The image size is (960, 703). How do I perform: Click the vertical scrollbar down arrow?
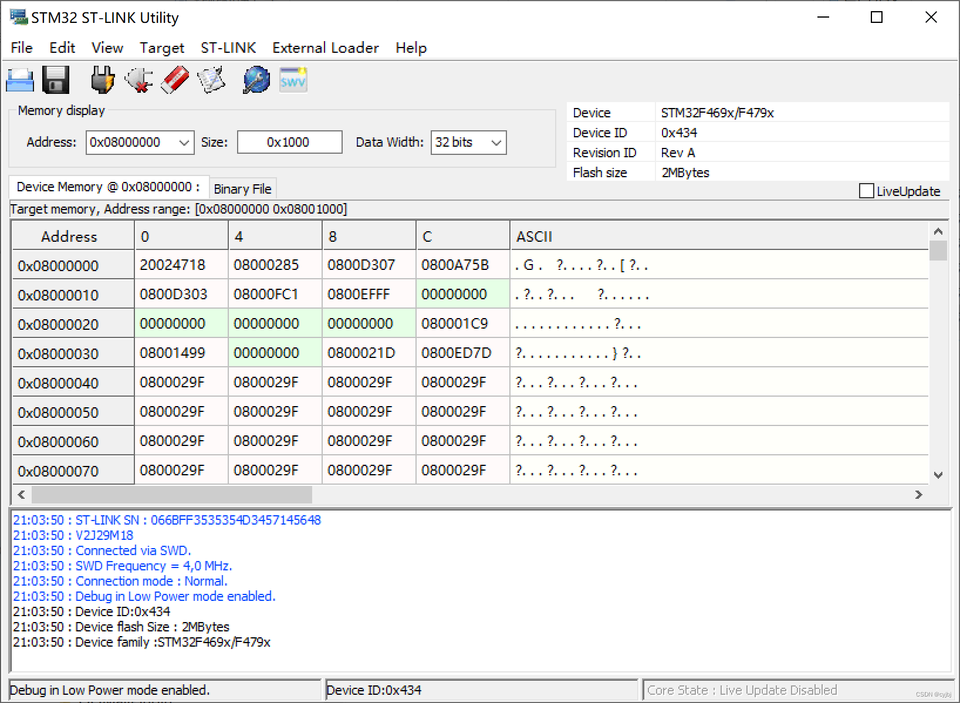(938, 475)
